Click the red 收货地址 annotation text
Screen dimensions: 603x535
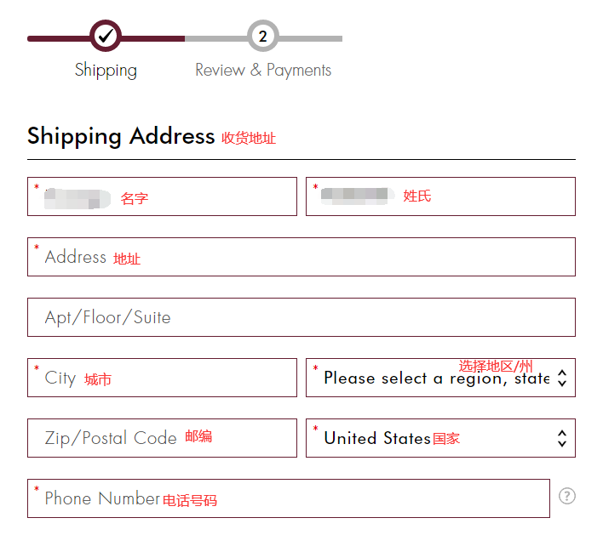(x=249, y=138)
